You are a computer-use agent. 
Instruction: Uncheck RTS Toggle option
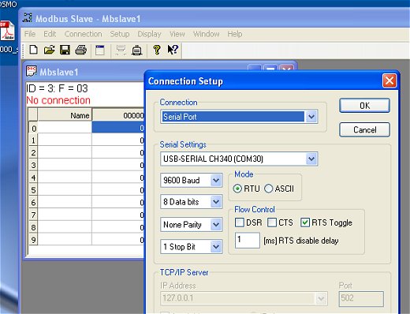[x=305, y=222]
